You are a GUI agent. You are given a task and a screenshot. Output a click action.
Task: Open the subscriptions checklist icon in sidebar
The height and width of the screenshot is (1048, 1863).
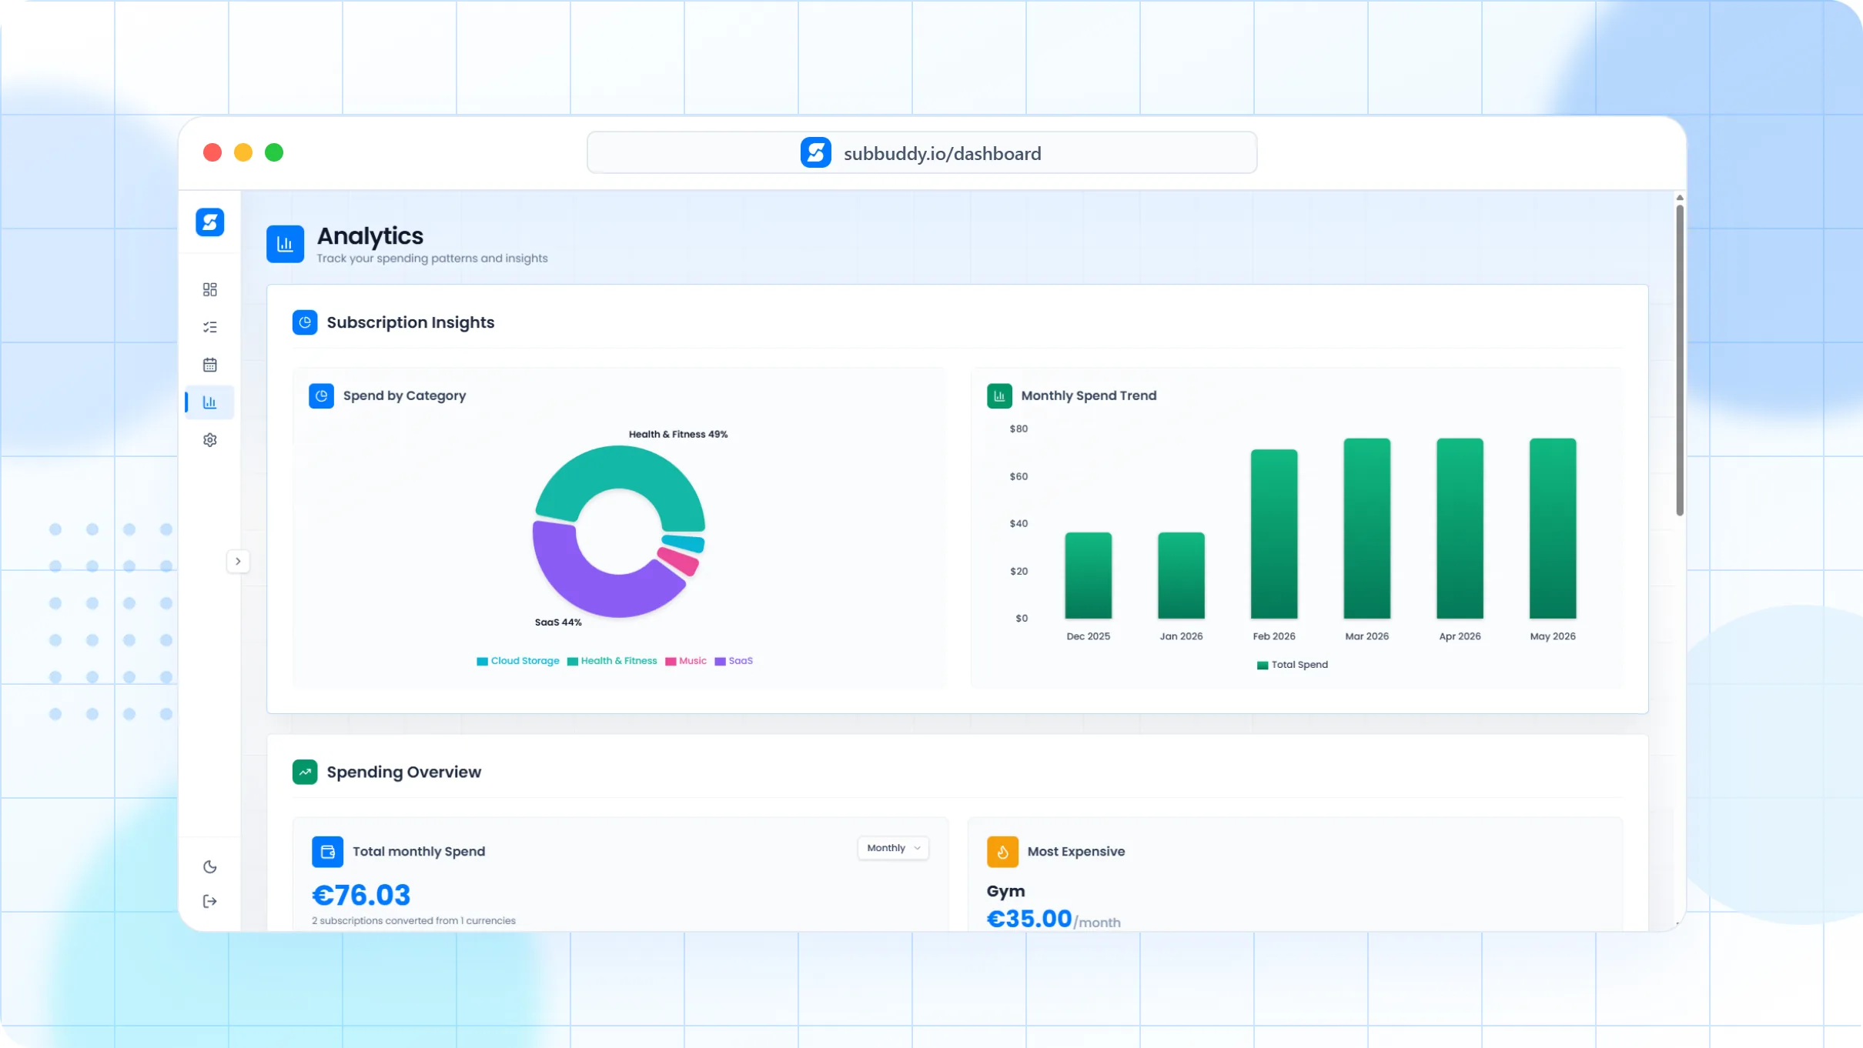click(209, 327)
